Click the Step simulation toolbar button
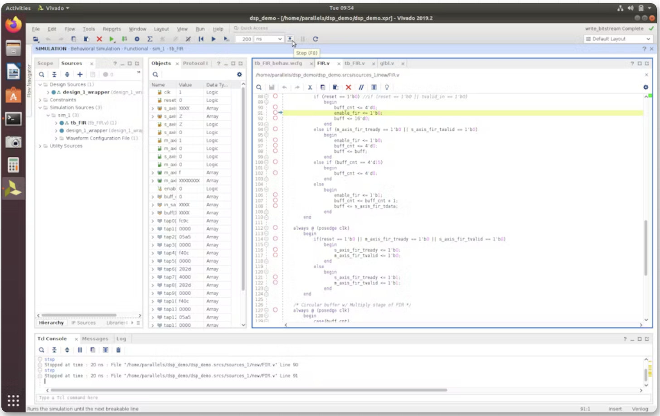 coord(290,39)
